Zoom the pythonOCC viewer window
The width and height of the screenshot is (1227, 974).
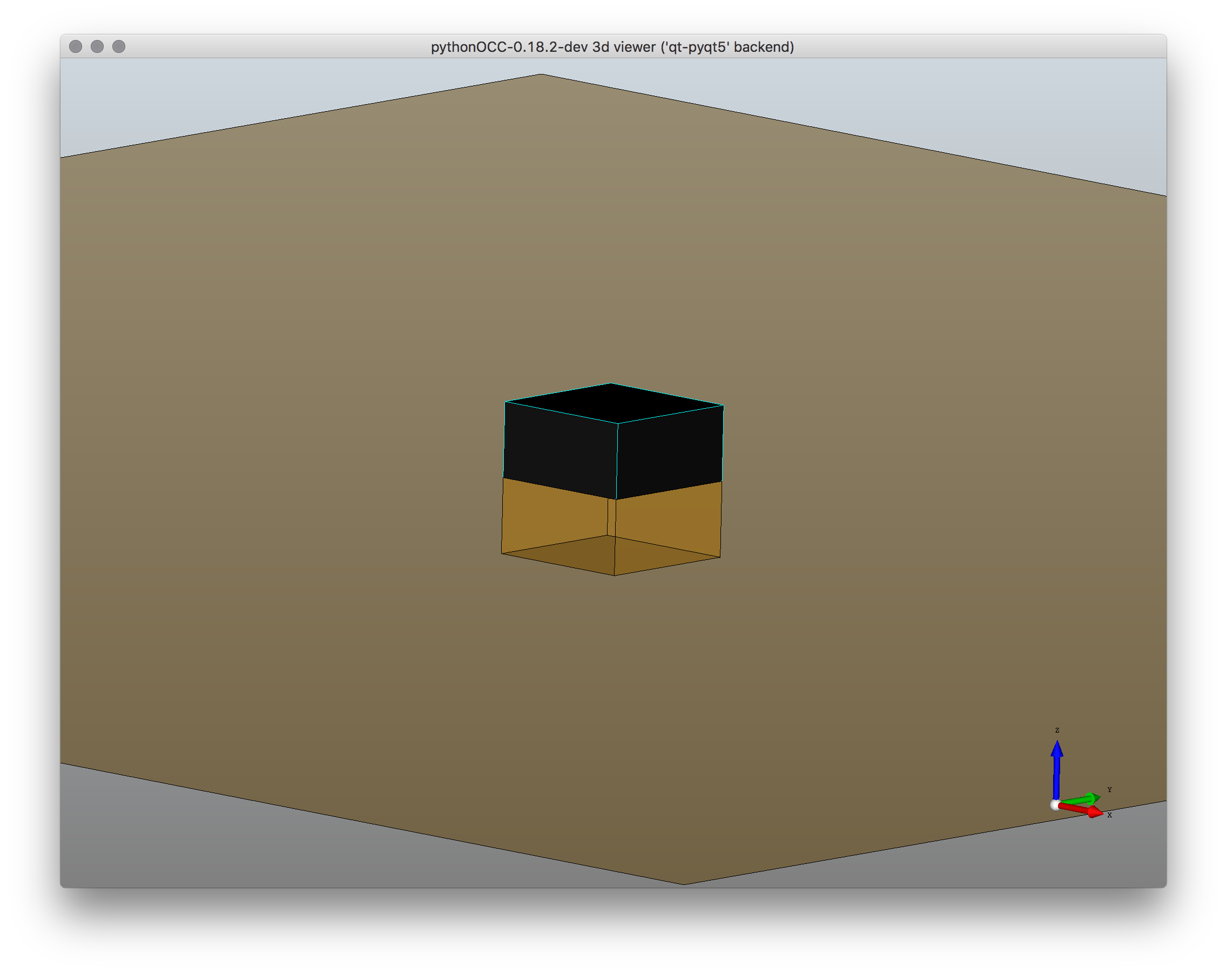(119, 46)
